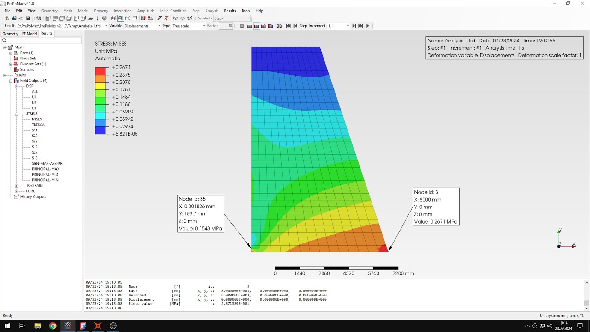
Task: Open the taskbar notifications icon
Action: 580,326
